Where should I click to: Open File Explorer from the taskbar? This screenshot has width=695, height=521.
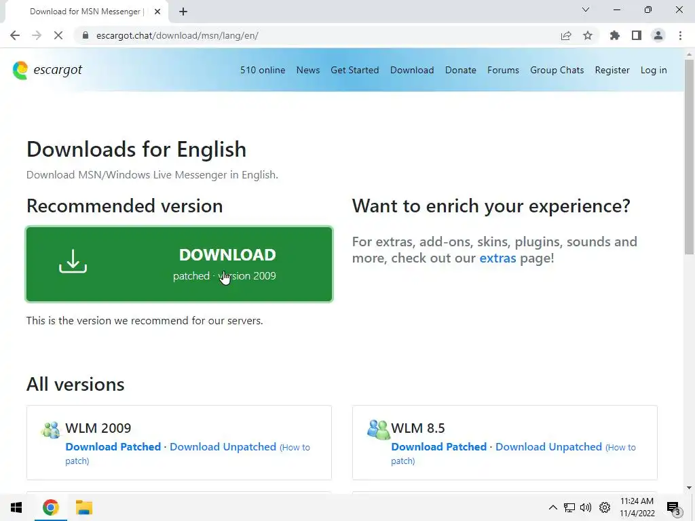(x=83, y=507)
